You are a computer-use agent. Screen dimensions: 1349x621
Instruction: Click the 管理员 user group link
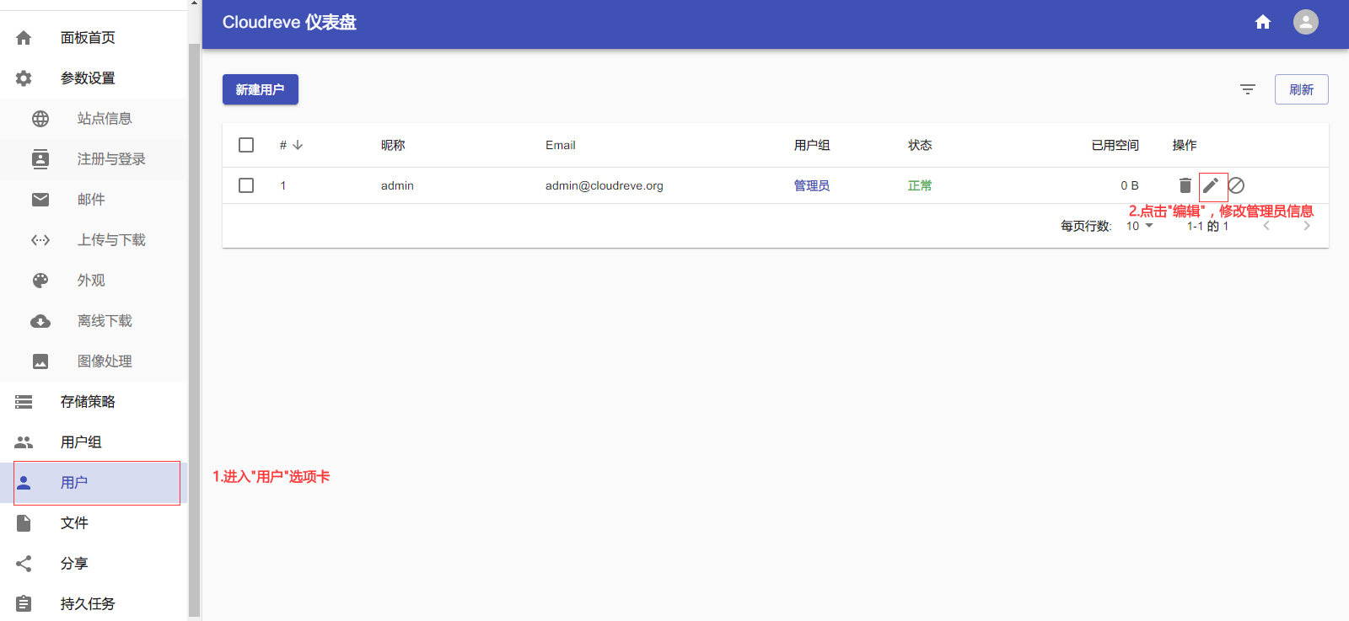tap(811, 185)
